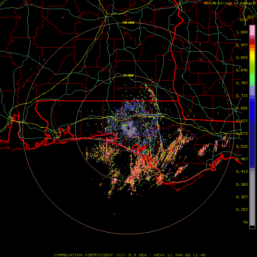This screenshot has height=257, width=257.
Task: Click the 0.787 value on the color scale
Action: (x=242, y=83)
